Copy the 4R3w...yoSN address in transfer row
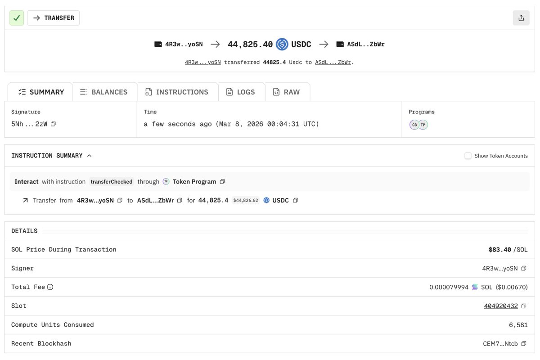Screen dimensions: 540x360 [120, 200]
